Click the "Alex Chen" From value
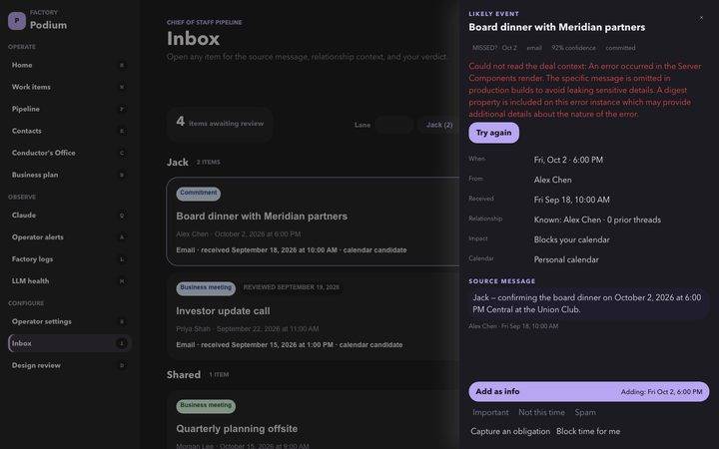719x449 pixels. (x=552, y=180)
